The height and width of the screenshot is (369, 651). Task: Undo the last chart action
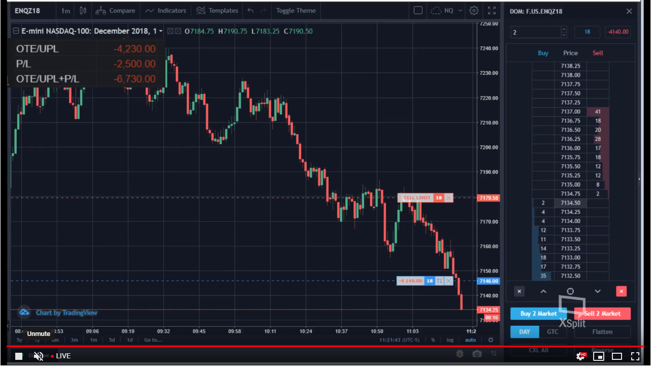[x=250, y=11]
